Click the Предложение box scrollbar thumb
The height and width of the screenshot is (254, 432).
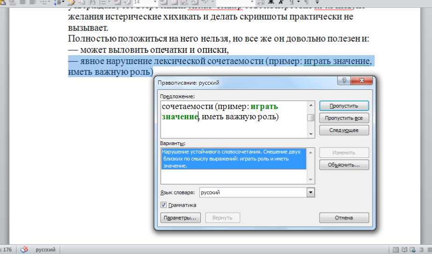tap(310, 118)
